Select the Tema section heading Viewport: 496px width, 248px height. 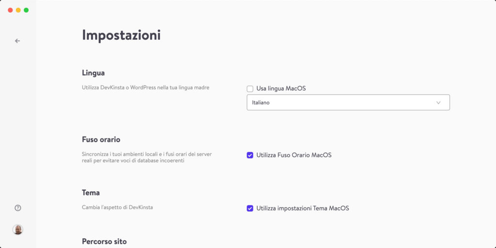click(x=91, y=193)
